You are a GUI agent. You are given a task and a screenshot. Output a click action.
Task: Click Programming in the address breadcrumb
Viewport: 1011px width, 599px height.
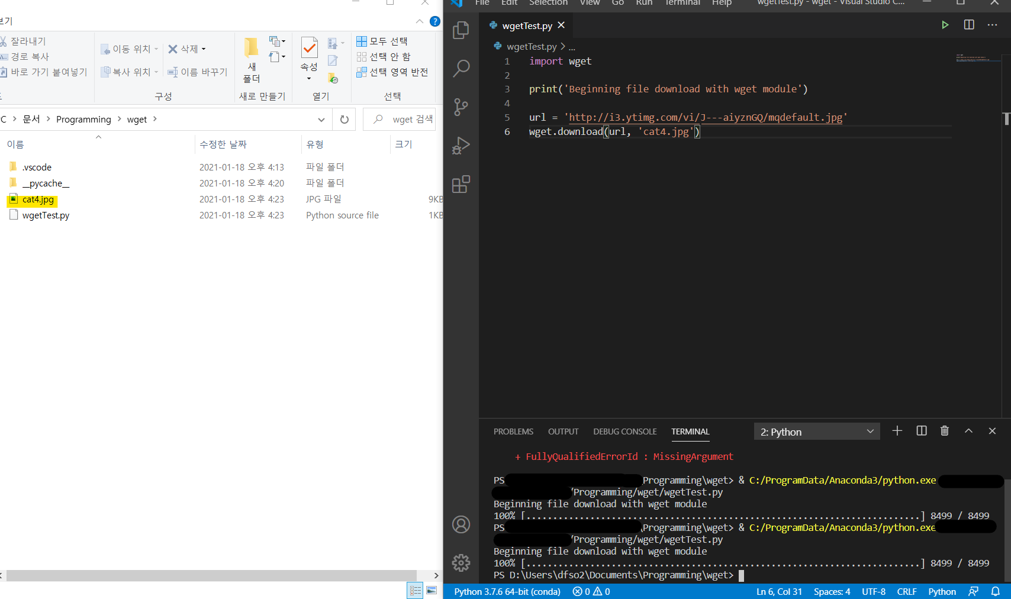(x=83, y=120)
